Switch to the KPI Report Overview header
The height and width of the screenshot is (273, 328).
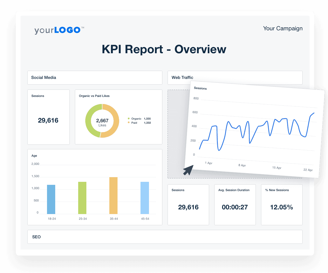point(164,49)
